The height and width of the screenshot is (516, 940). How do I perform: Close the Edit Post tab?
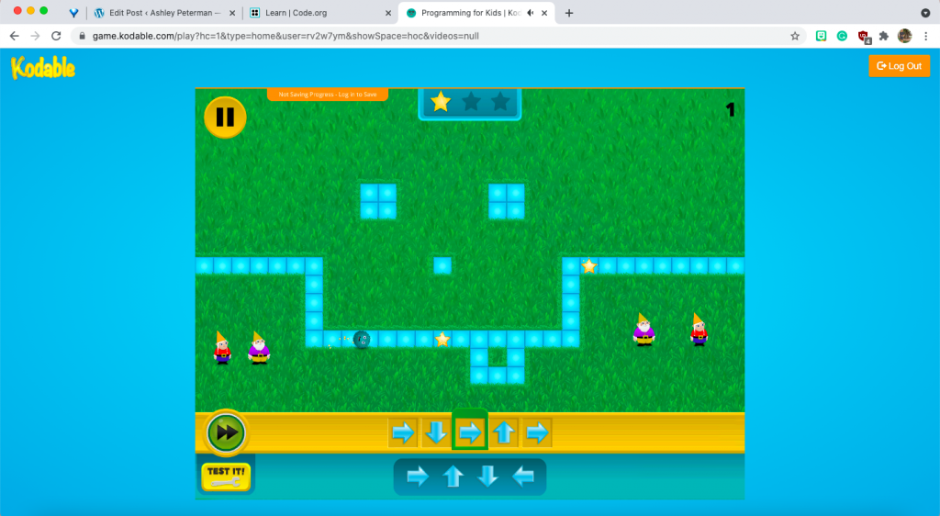(232, 13)
